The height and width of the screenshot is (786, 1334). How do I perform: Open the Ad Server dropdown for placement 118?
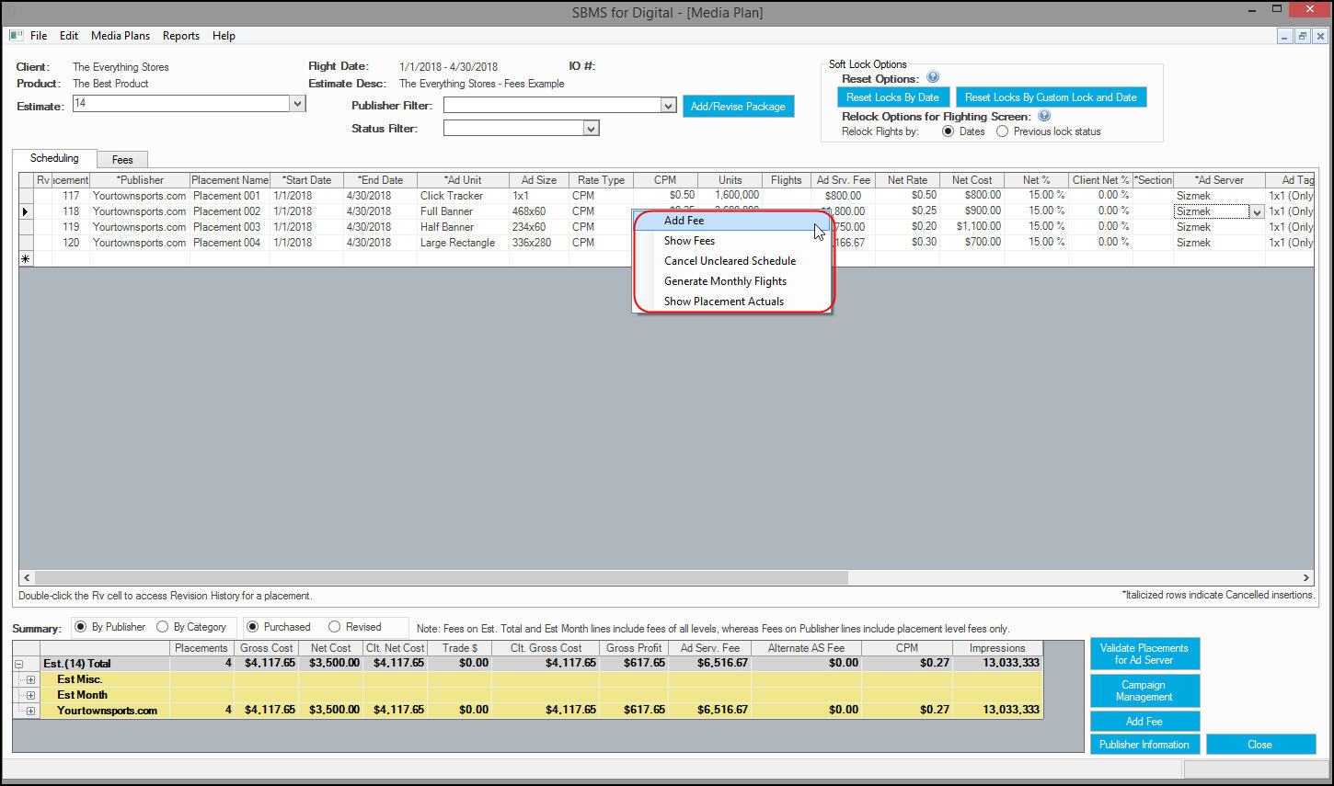[1257, 212]
